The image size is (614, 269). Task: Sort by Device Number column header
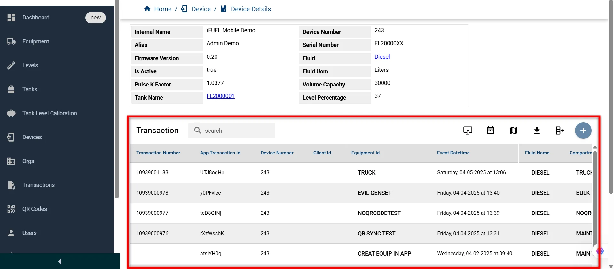(x=277, y=153)
